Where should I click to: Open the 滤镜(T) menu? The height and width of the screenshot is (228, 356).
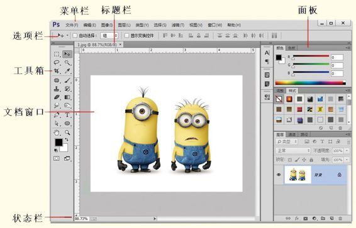tap(178, 25)
